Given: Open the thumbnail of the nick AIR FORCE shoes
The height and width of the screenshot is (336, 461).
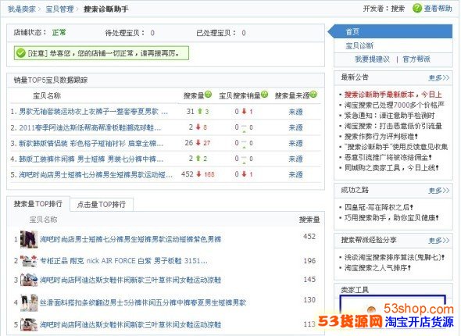Looking at the screenshot, I should pos(29,261).
